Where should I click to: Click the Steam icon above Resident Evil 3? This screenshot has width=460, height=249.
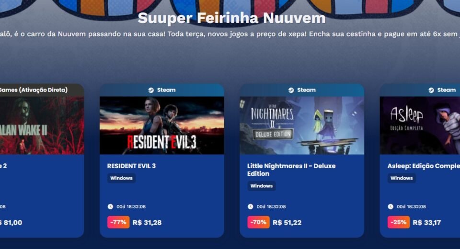click(151, 90)
